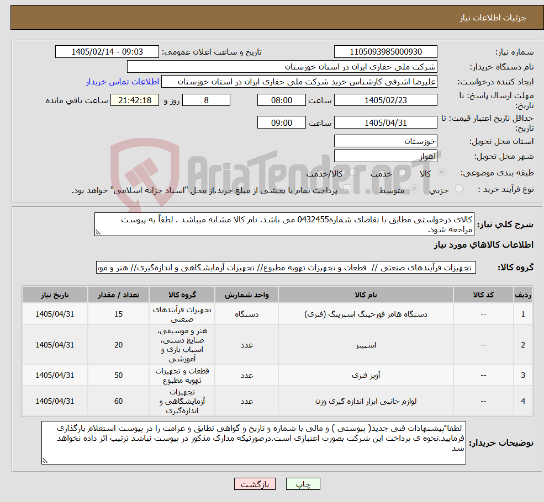Screen dimensions: 544x502
Task: Click the ایجاد کننده درخواست field
Action: (299, 82)
